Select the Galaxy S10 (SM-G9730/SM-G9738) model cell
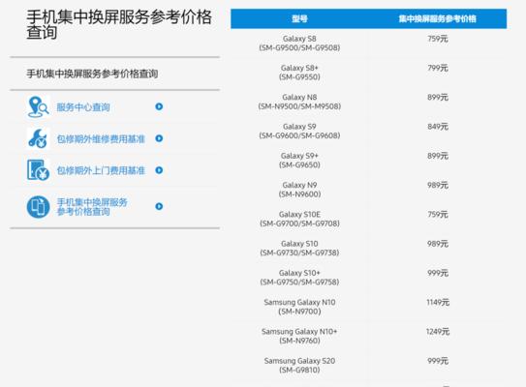 [299, 248]
